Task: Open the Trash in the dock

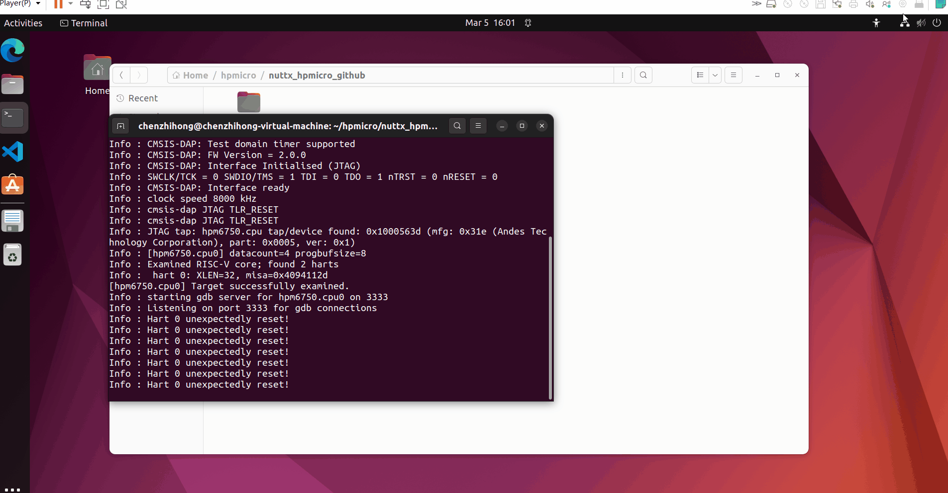Action: [13, 255]
